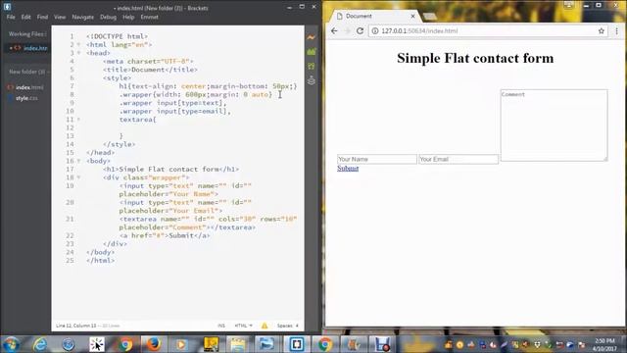Click 'Line 12, Column 13' in status bar
The image size is (627, 353).
(76, 326)
